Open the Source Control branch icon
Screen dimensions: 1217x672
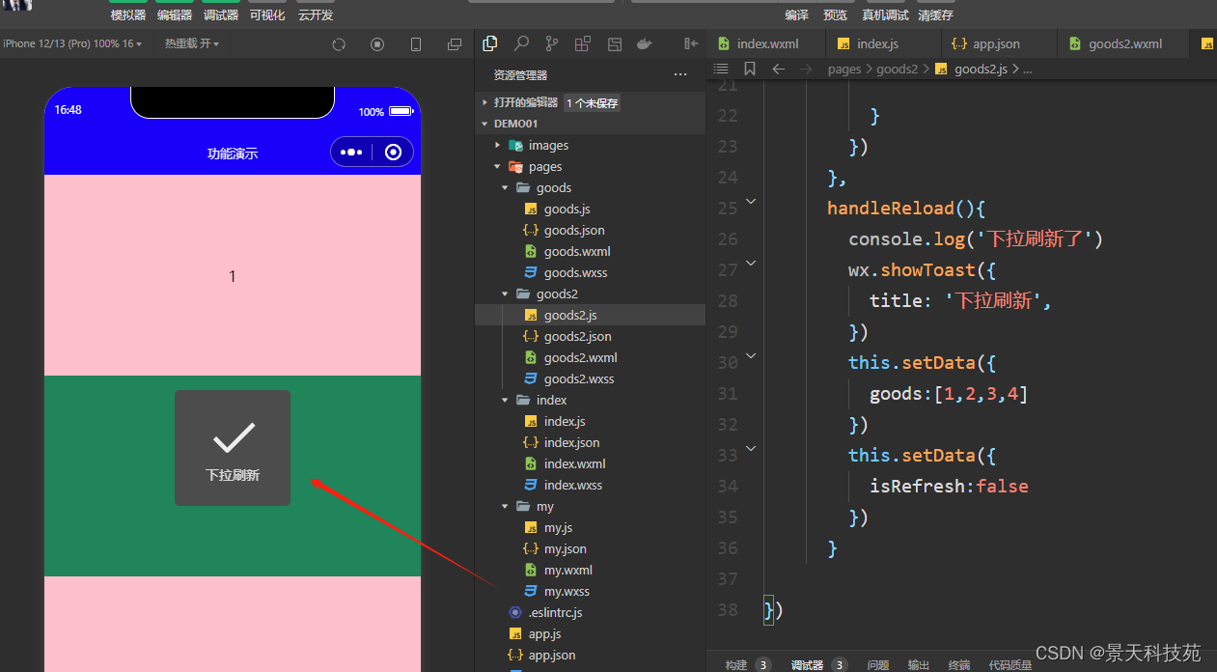coord(552,43)
